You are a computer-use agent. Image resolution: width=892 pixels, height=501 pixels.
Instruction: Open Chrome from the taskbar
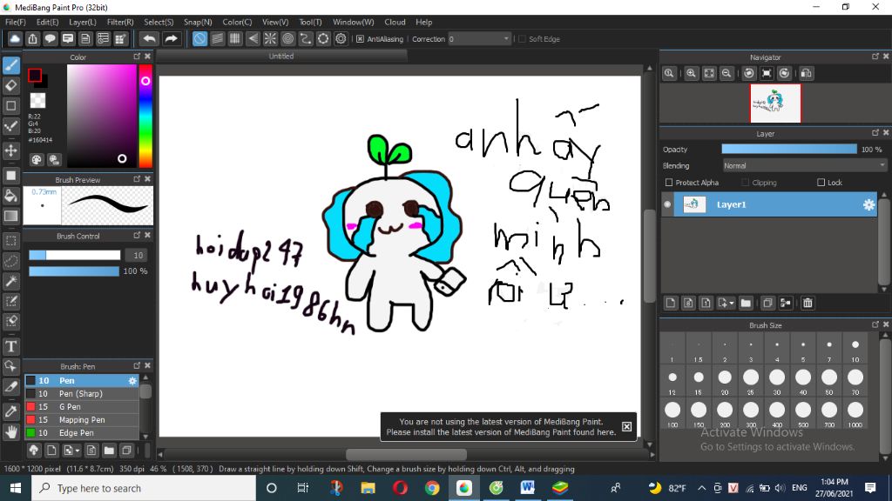(x=432, y=488)
